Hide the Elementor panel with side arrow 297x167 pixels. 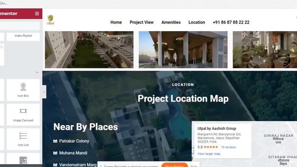point(44,92)
